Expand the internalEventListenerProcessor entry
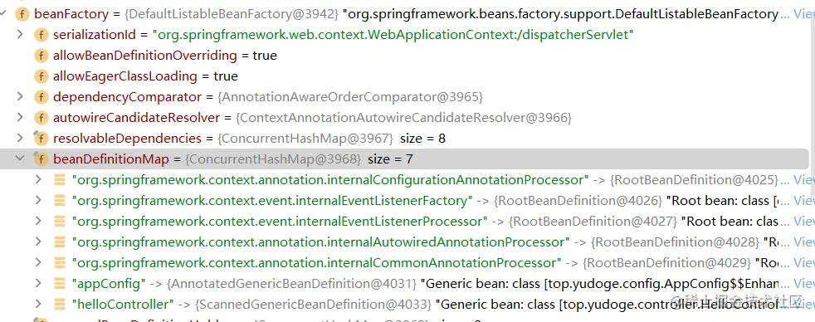The image size is (815, 322). tap(38, 222)
